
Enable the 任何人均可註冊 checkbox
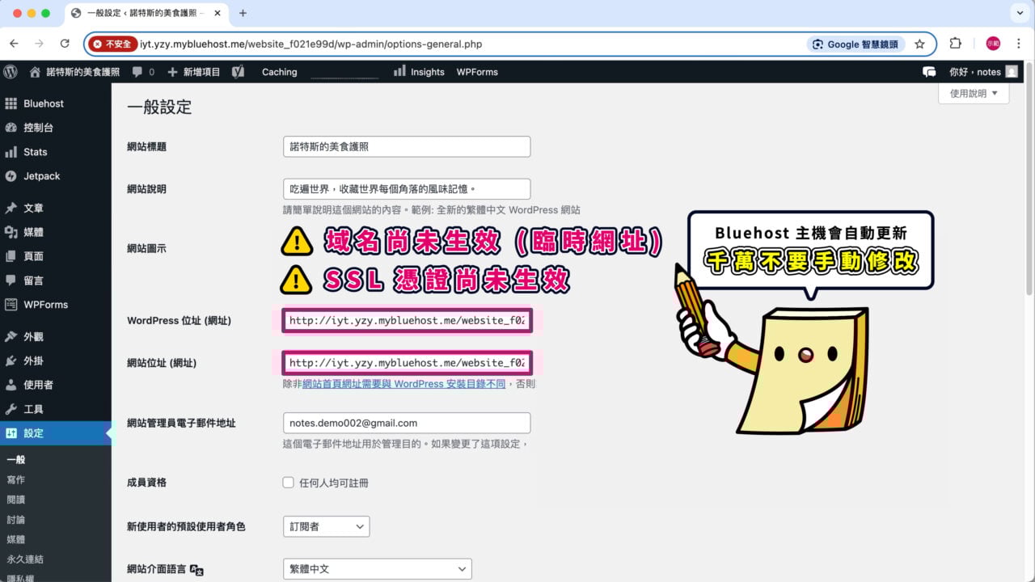[288, 482]
